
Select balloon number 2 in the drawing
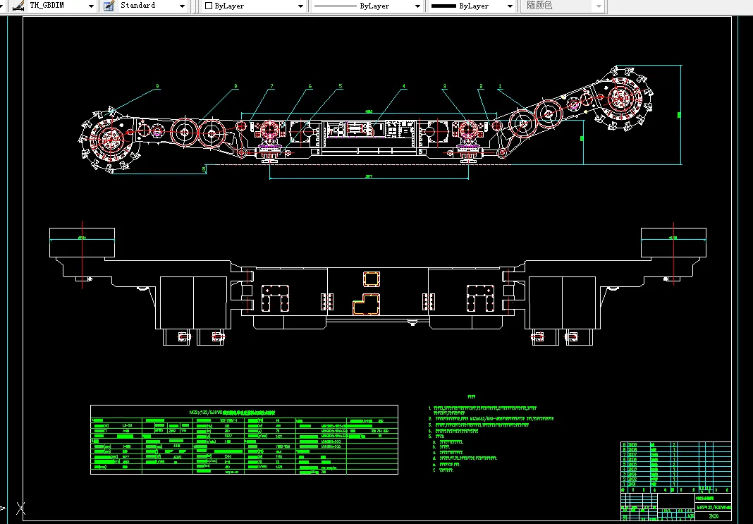481,87
